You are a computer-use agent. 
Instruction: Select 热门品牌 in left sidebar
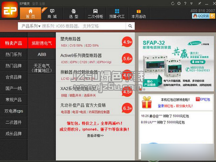coord(14,66)
